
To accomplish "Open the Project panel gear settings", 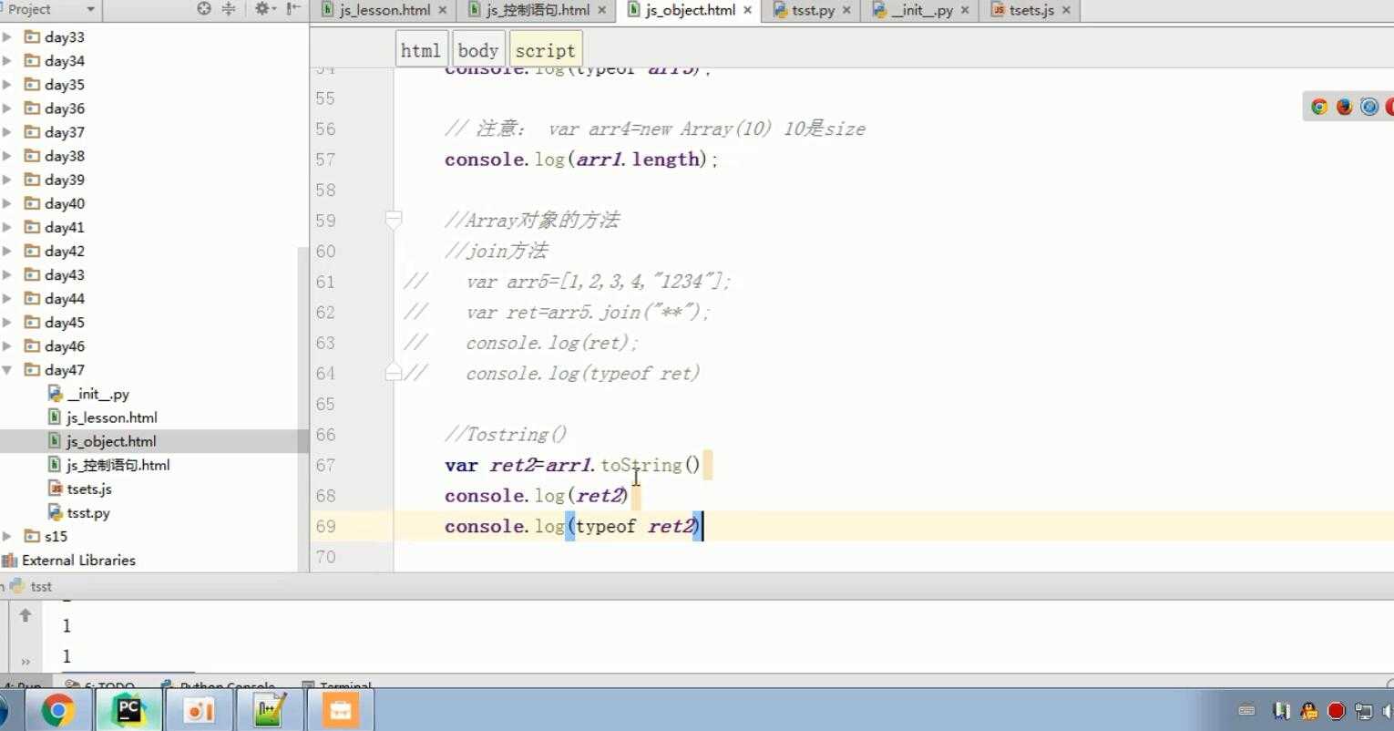I will [x=263, y=9].
